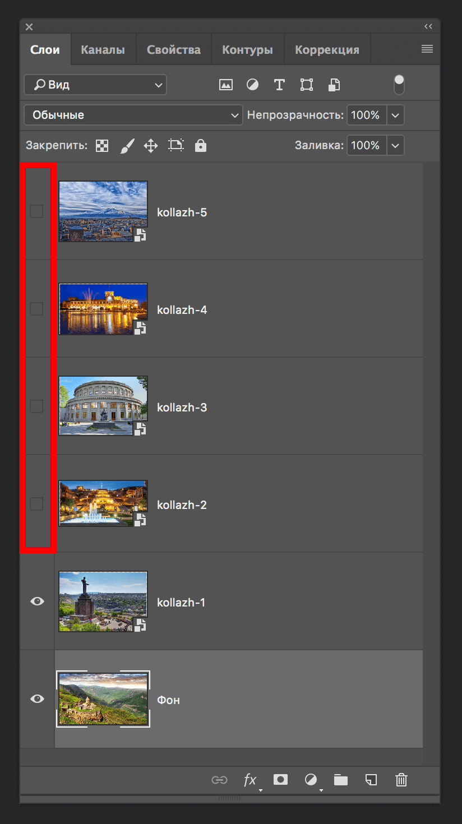Delete layer with trash icon
The height and width of the screenshot is (824, 462).
(x=401, y=780)
